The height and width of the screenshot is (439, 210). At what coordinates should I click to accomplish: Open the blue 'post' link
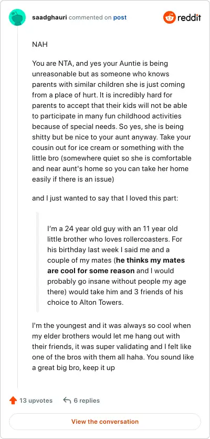point(120,18)
